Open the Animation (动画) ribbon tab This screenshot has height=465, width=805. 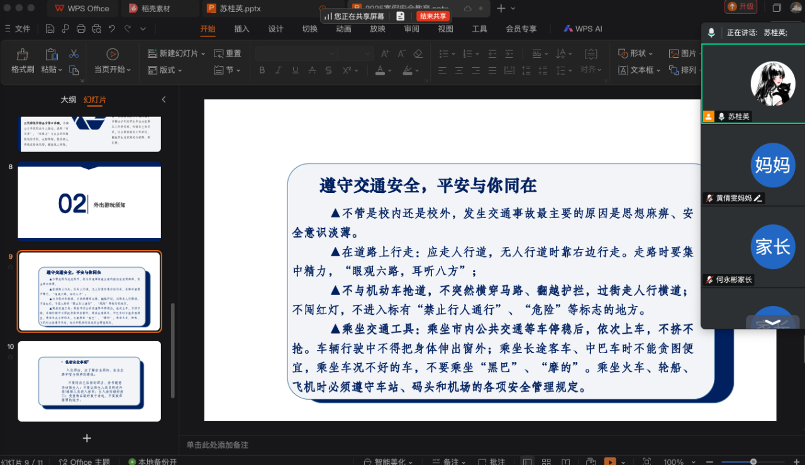click(x=343, y=29)
